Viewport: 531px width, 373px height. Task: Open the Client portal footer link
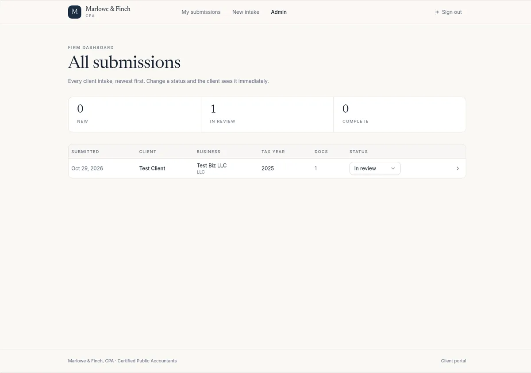[454, 361]
